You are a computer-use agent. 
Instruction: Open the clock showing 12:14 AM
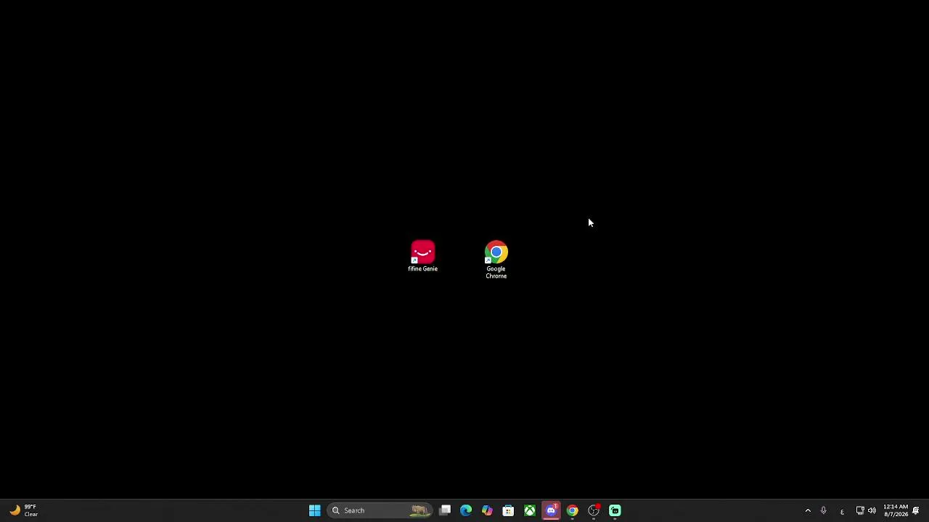896,510
